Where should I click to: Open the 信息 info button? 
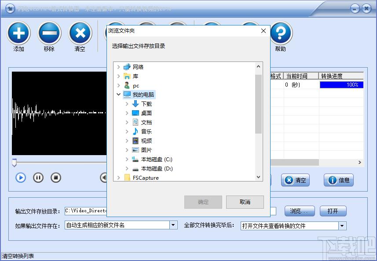339,180
